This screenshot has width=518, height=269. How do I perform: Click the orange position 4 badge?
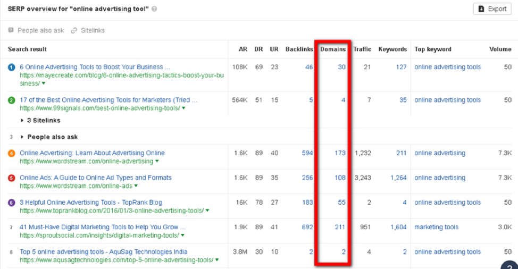(x=12, y=154)
